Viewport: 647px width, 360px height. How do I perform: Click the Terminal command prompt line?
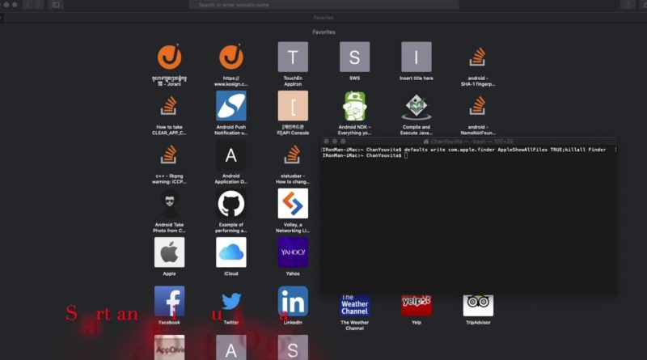(x=366, y=155)
